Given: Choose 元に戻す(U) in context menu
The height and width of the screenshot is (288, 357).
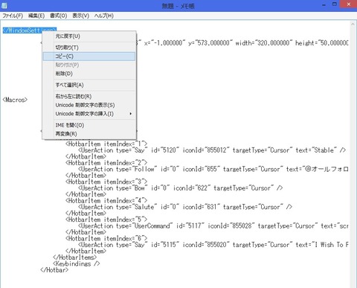Looking at the screenshot, I should click(89, 36).
